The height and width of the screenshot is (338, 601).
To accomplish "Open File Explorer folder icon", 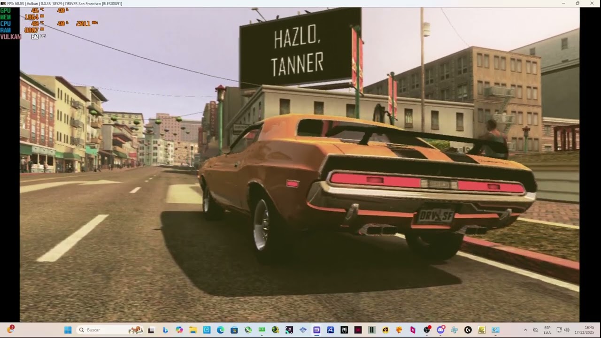I will click(x=193, y=330).
